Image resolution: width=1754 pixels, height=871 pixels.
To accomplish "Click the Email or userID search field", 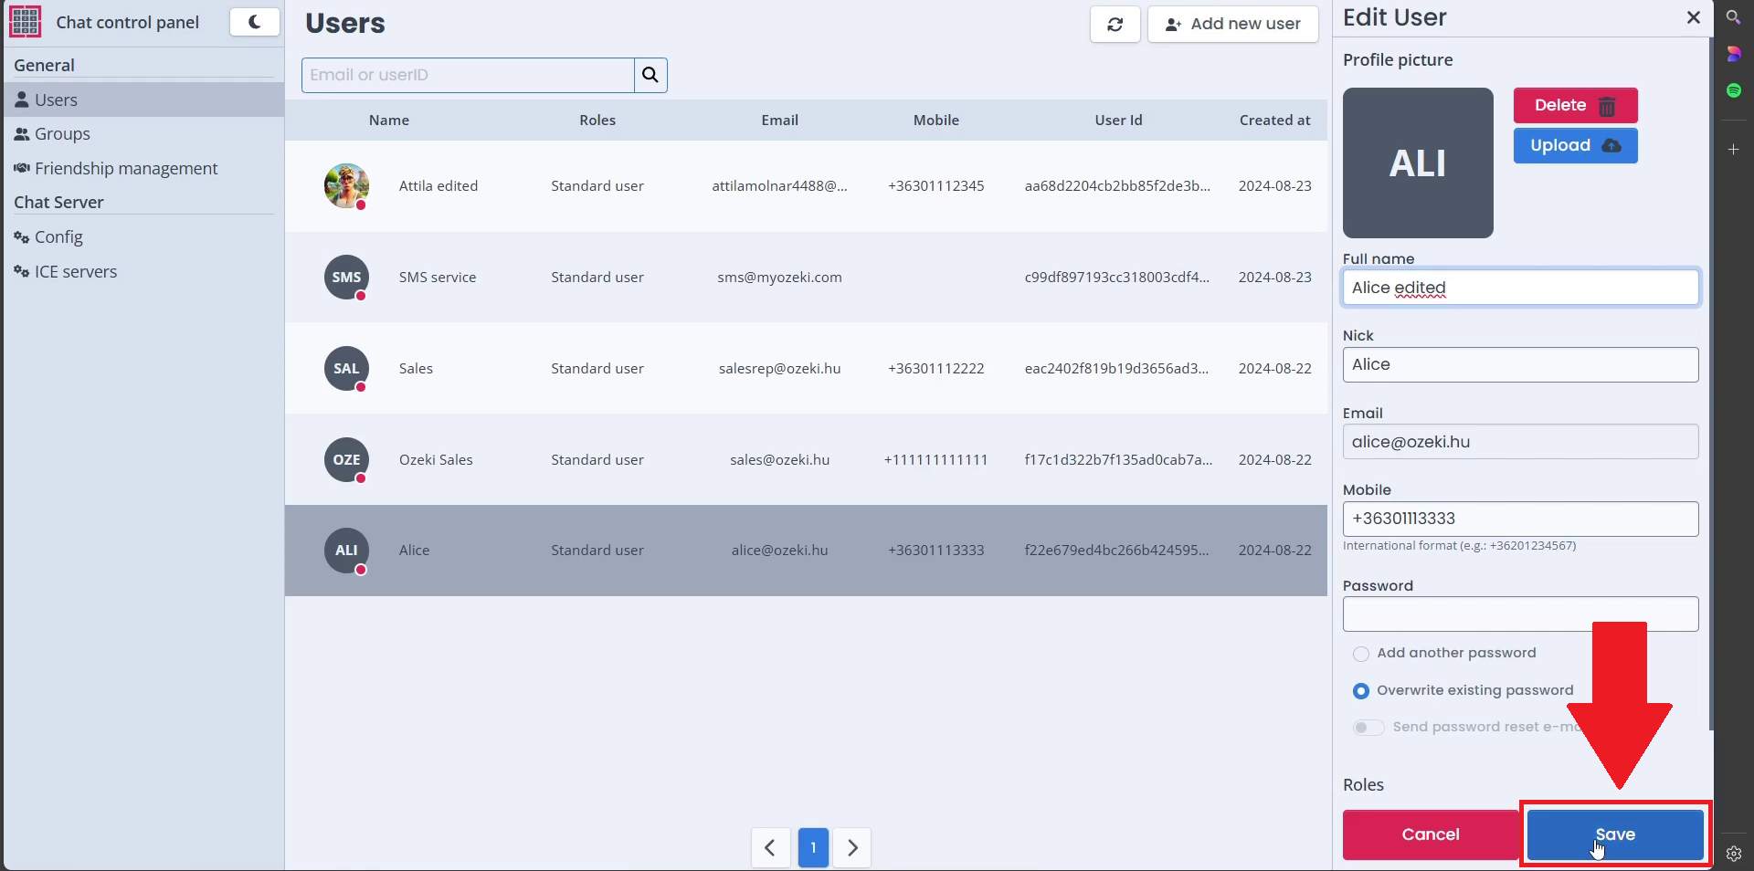I will tap(468, 75).
